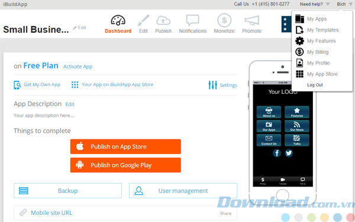The width and height of the screenshot is (355, 222).
Task: Tap the chat bubble tab in preview bar
Action: click(x=303, y=181)
